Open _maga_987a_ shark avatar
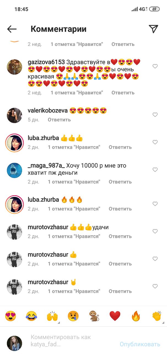Screen dimensions: 167x354 pos(14,170)
